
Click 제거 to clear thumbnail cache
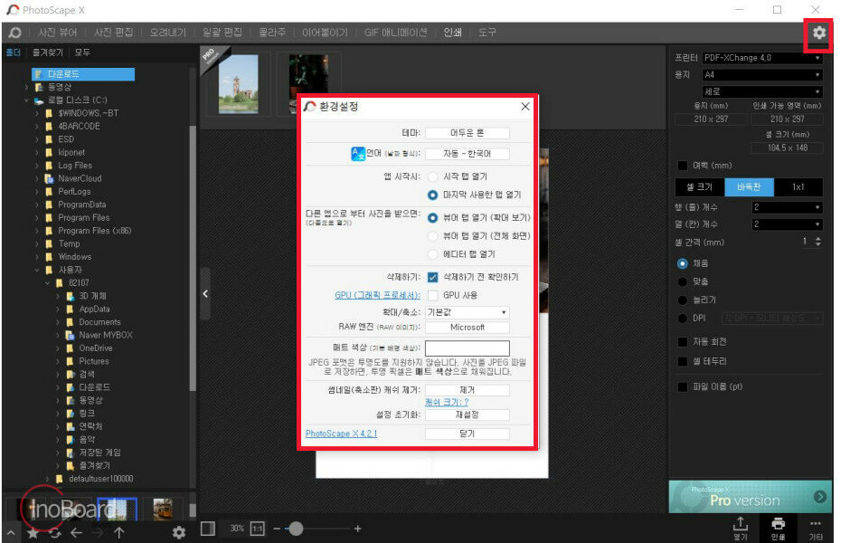click(468, 390)
